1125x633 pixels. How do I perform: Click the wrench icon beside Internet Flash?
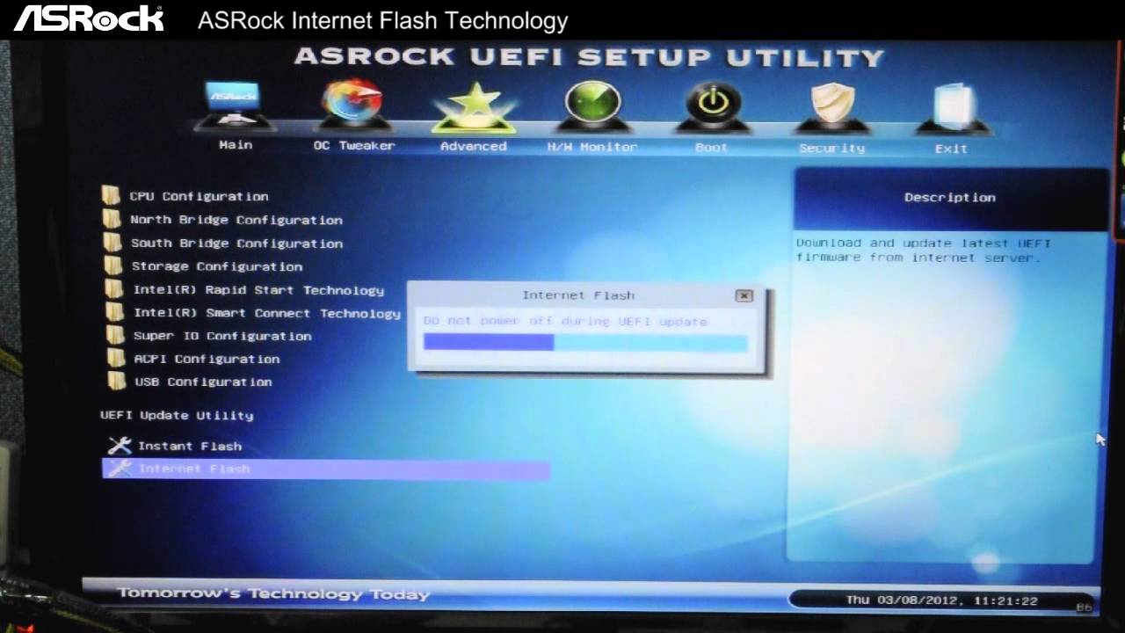[119, 469]
